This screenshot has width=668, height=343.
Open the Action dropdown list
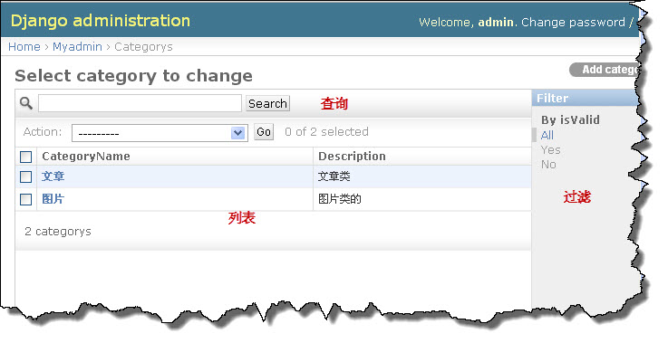(x=160, y=133)
